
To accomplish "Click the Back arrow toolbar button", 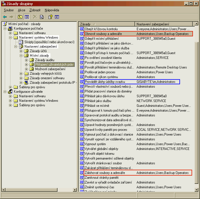I will pyautogui.click(x=5, y=17).
